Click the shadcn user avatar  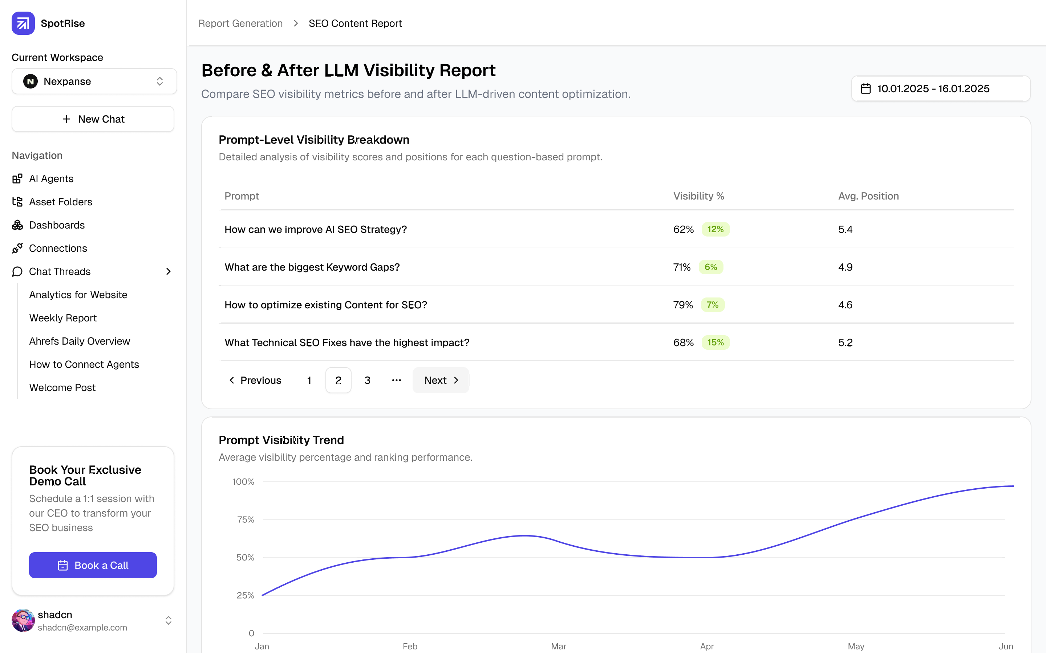click(23, 621)
